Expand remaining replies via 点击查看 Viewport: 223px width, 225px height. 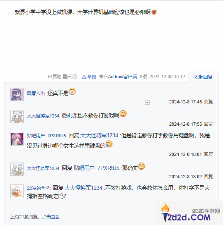(51, 217)
